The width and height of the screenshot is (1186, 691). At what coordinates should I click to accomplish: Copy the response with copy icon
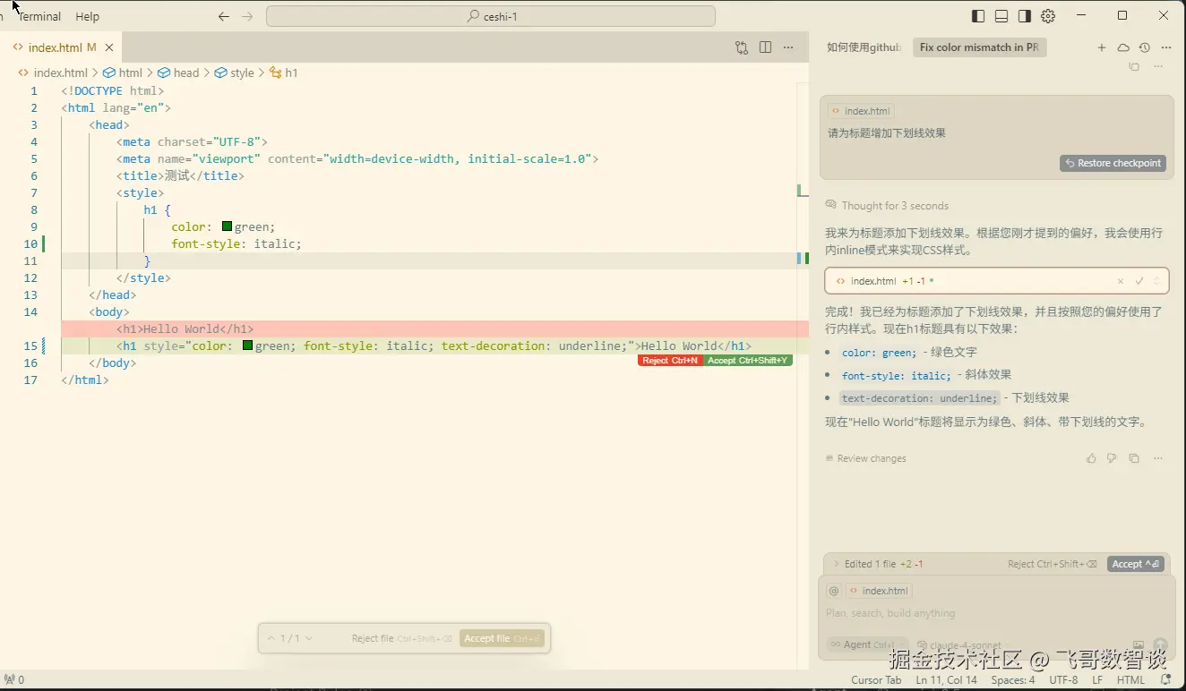1134,458
